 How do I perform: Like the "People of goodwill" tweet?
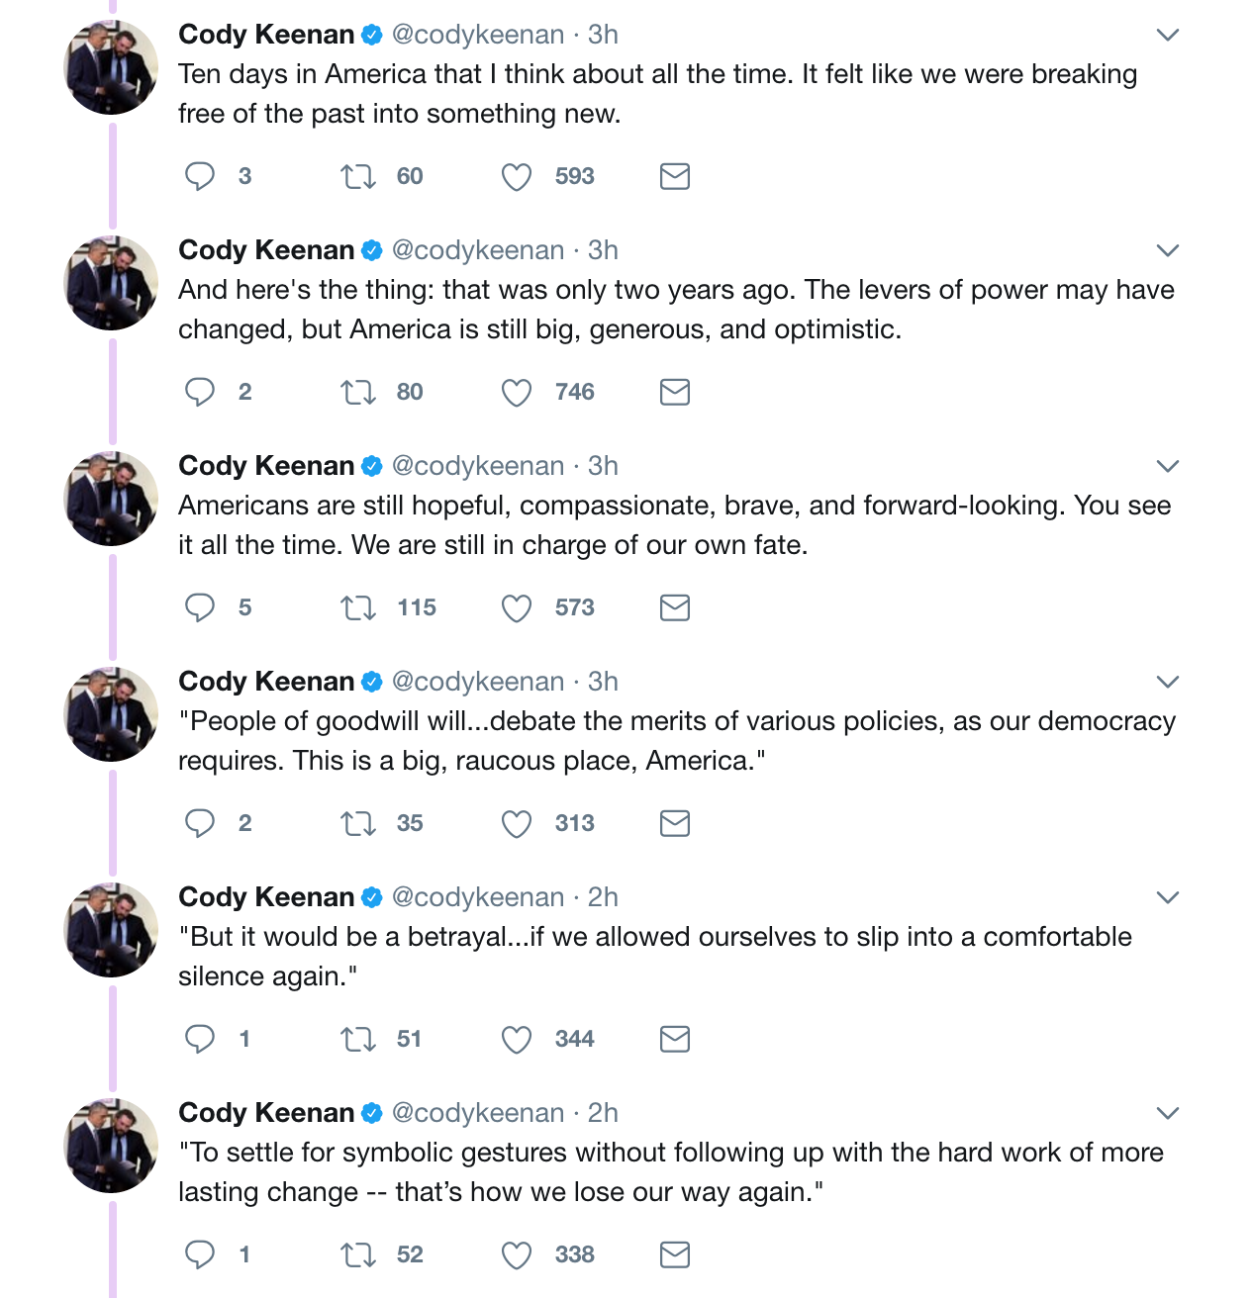click(517, 823)
